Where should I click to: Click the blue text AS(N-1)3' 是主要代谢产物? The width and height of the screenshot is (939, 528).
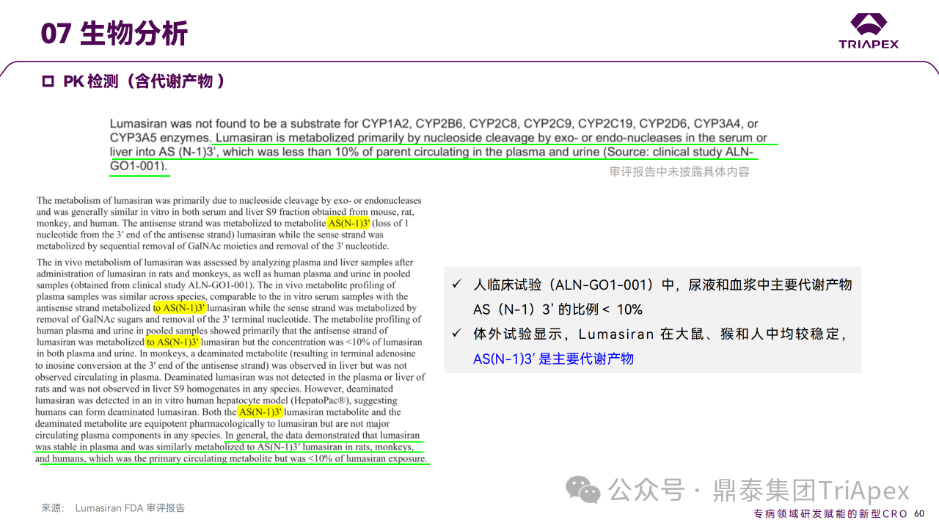553,359
